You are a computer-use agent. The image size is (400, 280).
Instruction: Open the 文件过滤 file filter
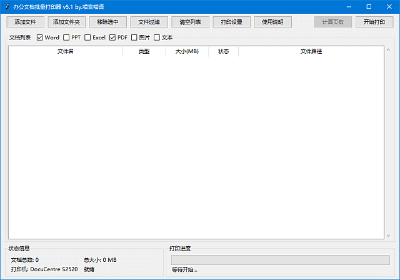149,22
